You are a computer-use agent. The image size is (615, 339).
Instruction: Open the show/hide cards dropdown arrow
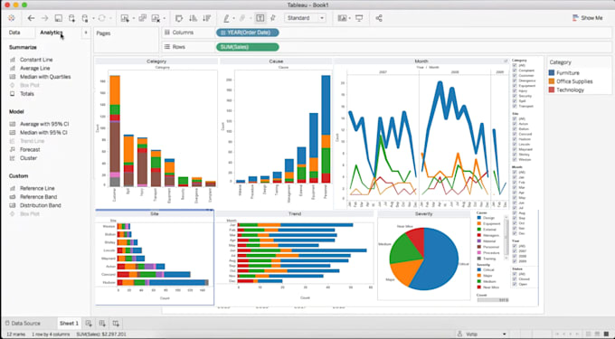(349, 18)
